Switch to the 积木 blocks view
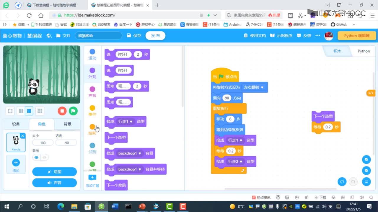 click(337, 51)
